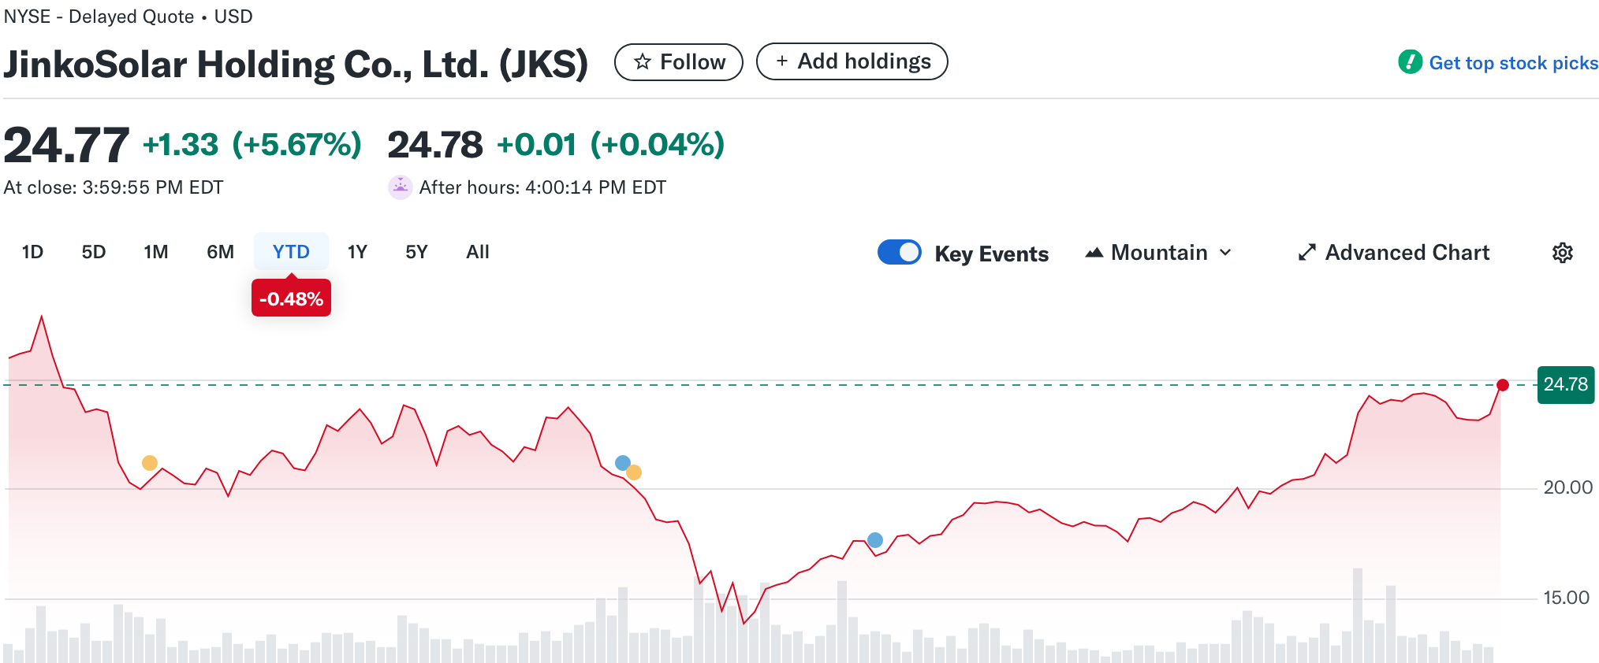Select the 6M range tab
This screenshot has width=1599, height=663.
pyautogui.click(x=220, y=252)
